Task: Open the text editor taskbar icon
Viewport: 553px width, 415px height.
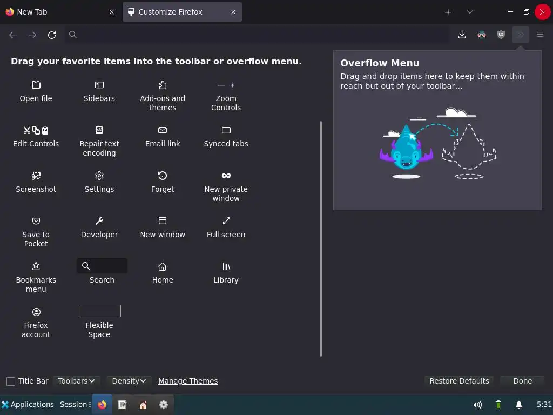Action: (x=123, y=404)
